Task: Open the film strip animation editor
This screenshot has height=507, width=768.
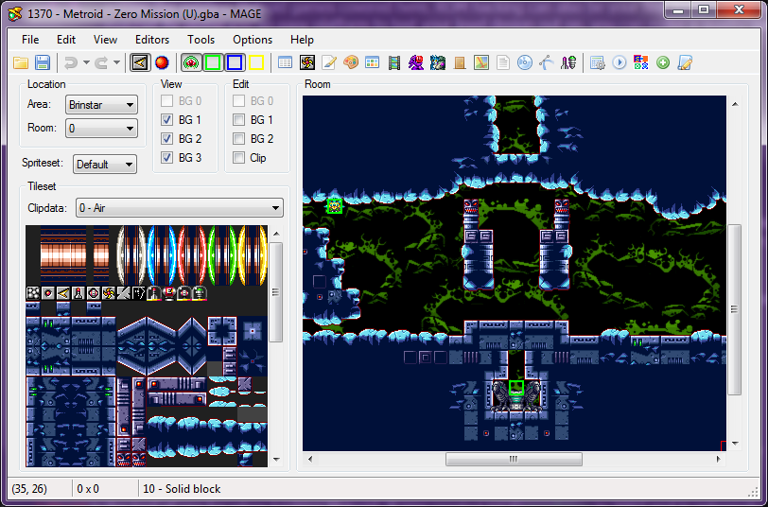Action: point(393,62)
